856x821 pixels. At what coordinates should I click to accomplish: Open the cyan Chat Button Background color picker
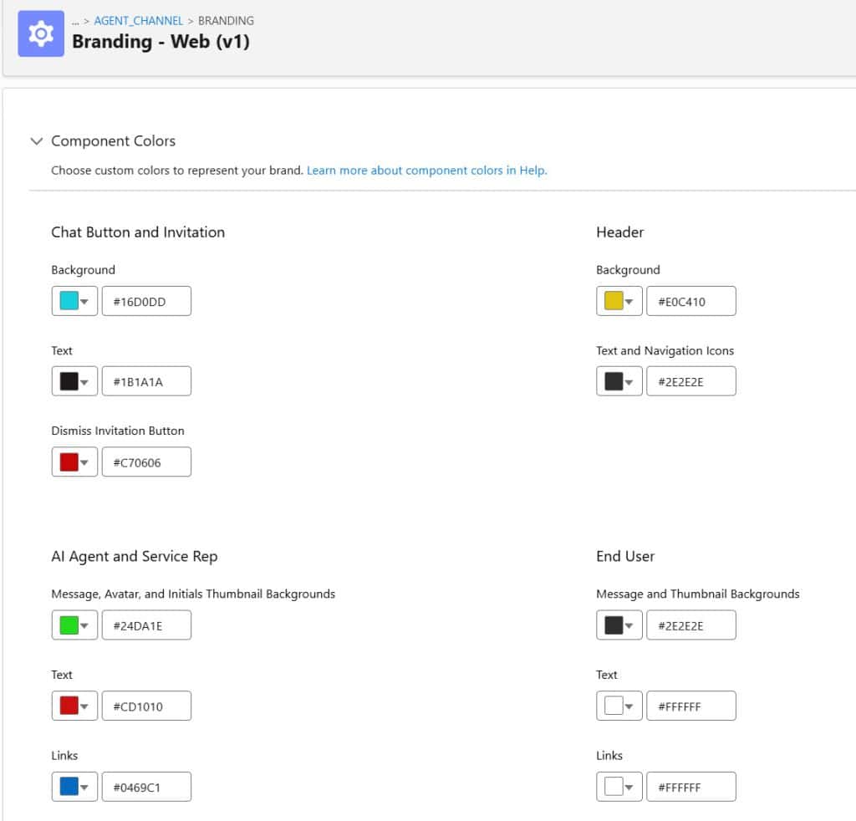(x=74, y=301)
